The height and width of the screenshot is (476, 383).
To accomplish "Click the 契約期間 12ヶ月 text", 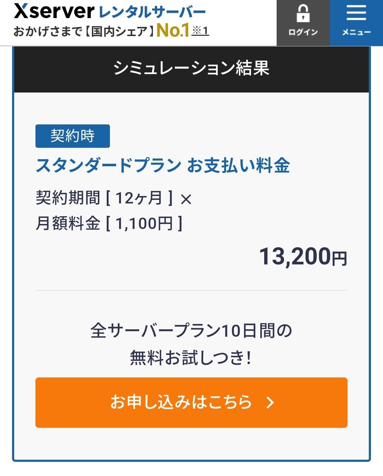I will click(x=104, y=198).
